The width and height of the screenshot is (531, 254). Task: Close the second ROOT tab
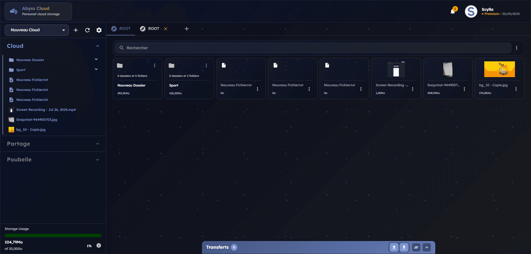coord(166,29)
